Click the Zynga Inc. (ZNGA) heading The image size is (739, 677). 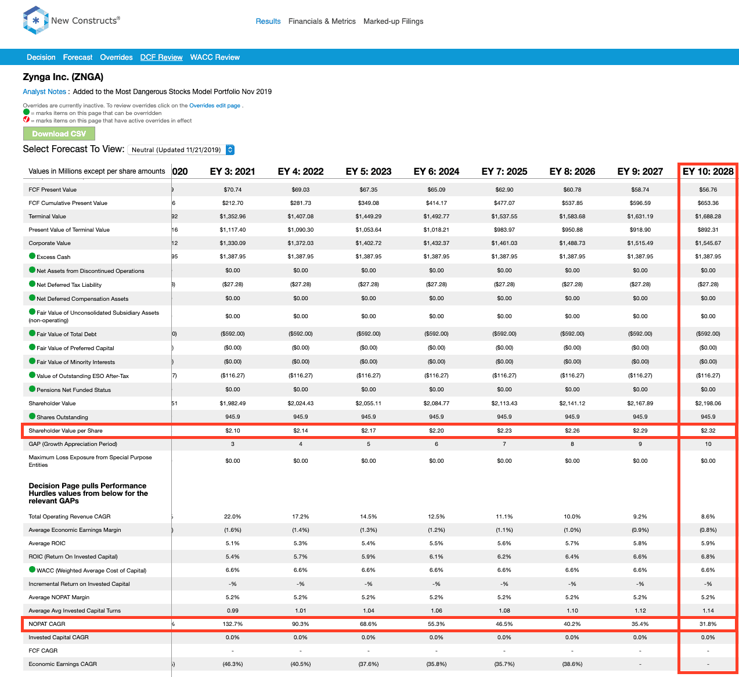[x=63, y=77]
